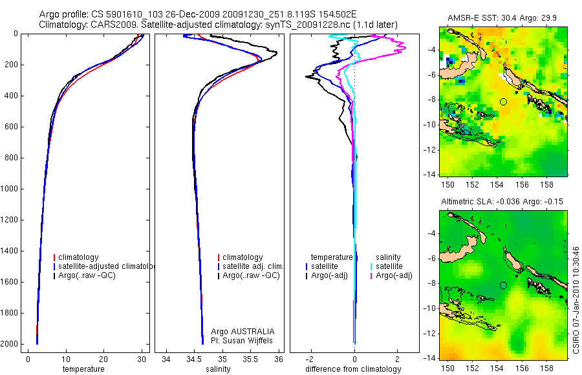The height and width of the screenshot is (375, 582).
Task: Click the AMSR-E SST map title
Action: point(502,18)
